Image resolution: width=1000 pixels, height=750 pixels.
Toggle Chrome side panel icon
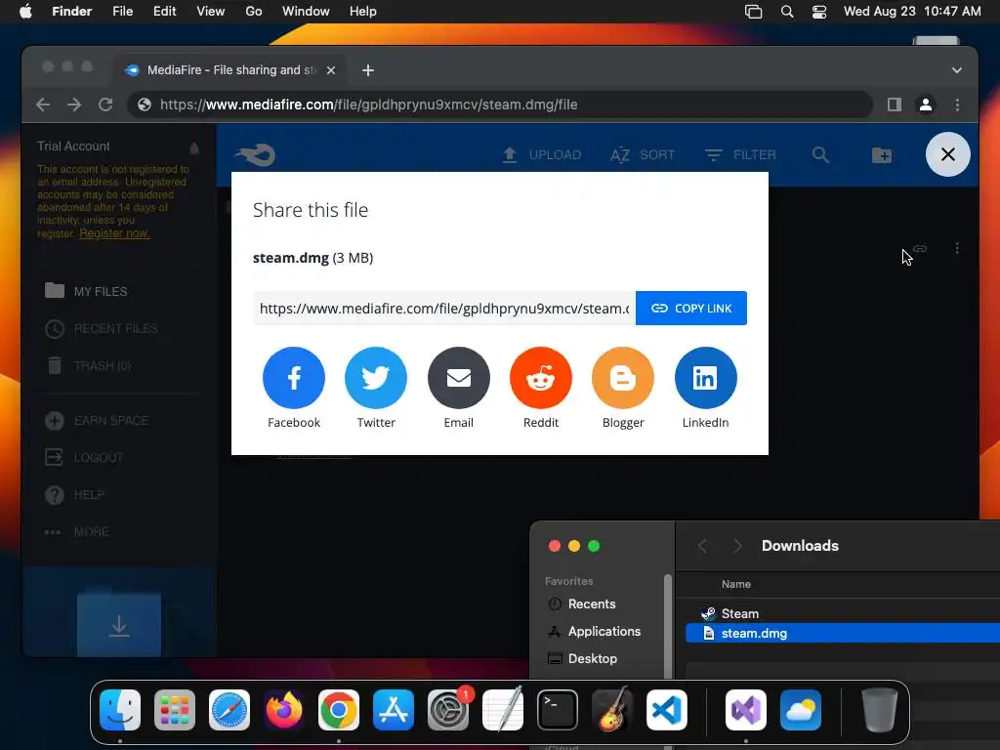[895, 104]
